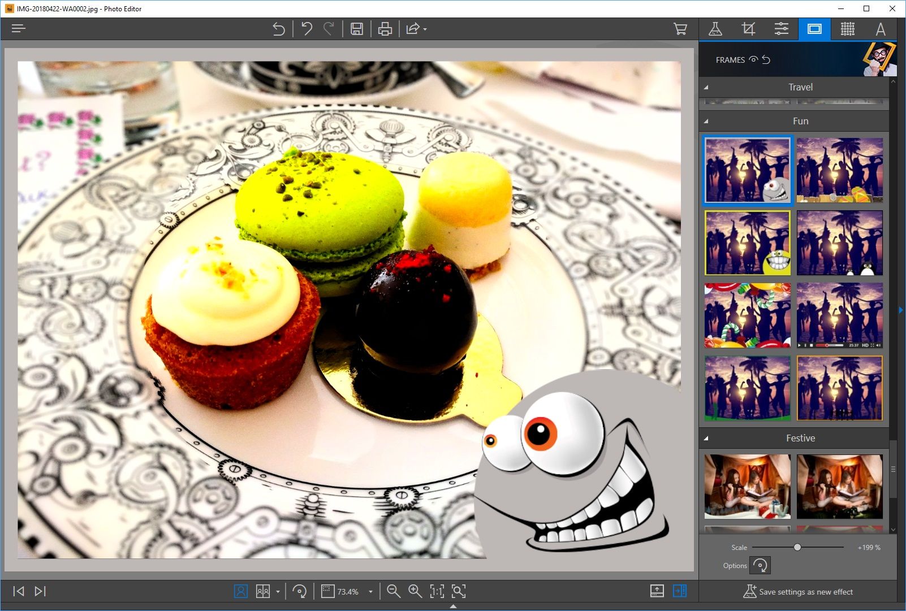Screen dimensions: 906x611
Task: Select the green smiley frame thumbnail
Action: coord(747,242)
